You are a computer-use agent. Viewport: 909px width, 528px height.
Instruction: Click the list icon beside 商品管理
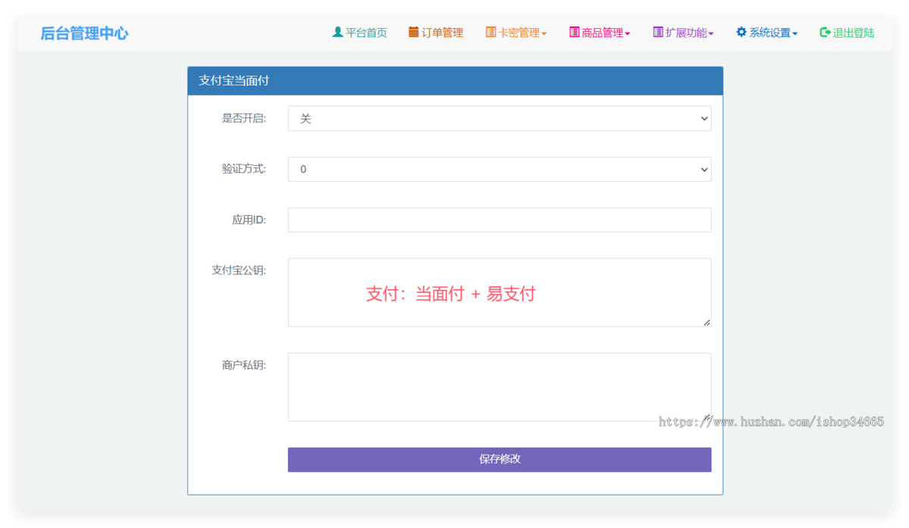[x=574, y=32]
